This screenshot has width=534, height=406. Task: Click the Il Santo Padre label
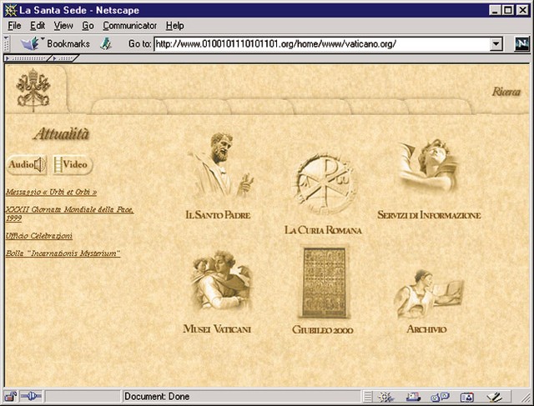pos(218,215)
